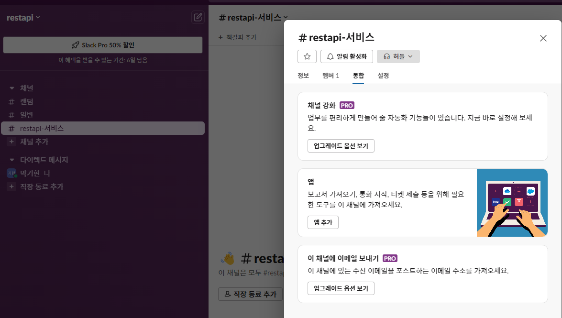Click text "이 혜택을 받을 수 있는 기간: 6일 남음"
This screenshot has height=318, width=562.
point(103,60)
